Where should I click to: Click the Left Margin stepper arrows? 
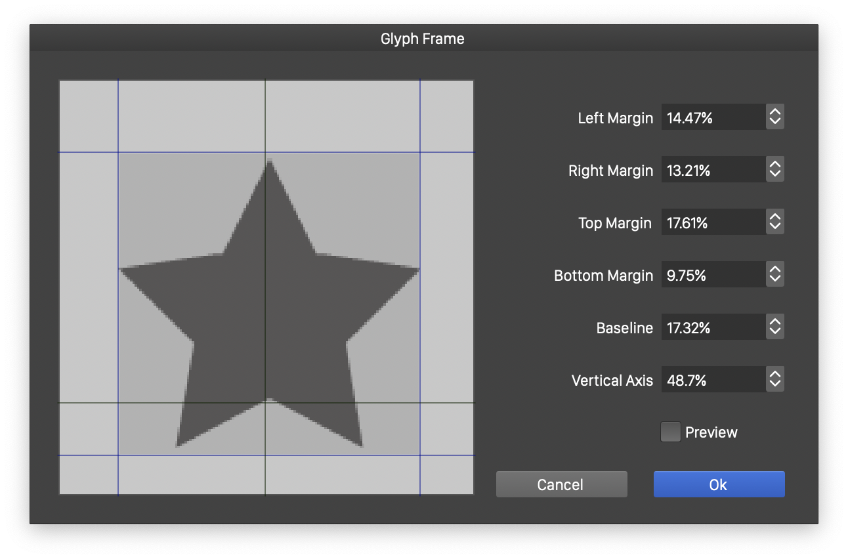pyautogui.click(x=774, y=117)
